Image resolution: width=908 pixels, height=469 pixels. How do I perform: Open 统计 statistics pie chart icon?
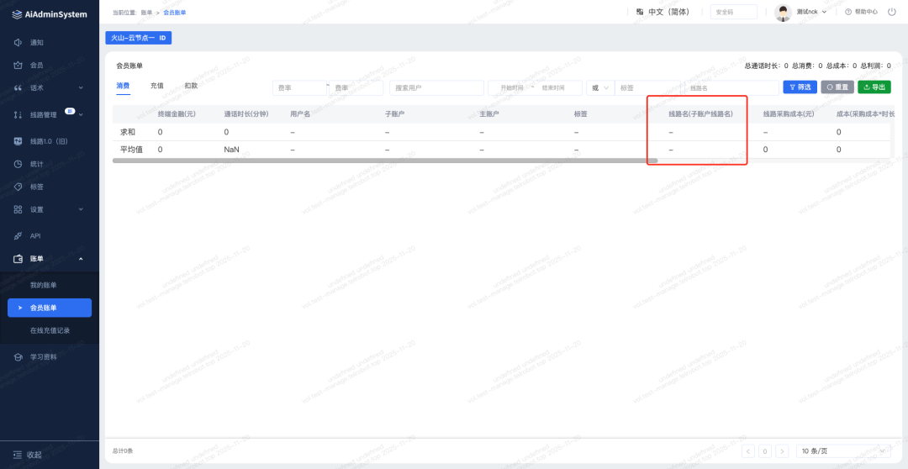18,163
